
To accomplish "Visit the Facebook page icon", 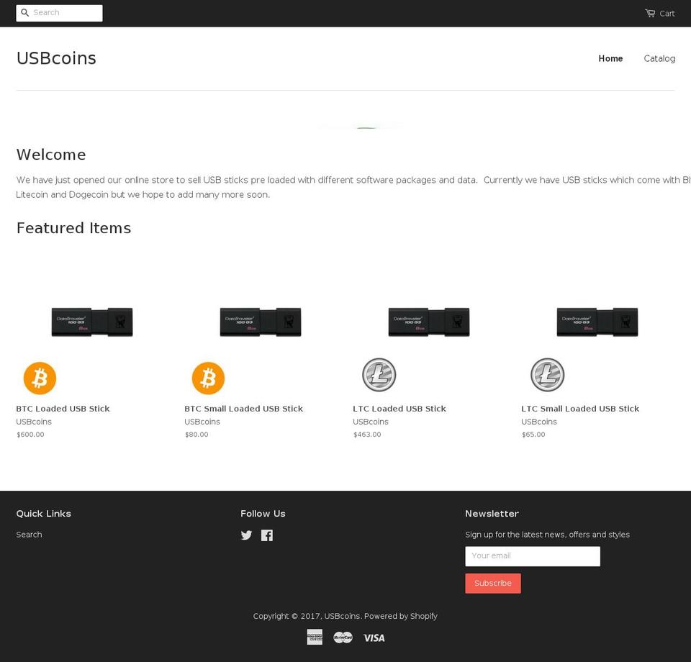I will 266,535.
